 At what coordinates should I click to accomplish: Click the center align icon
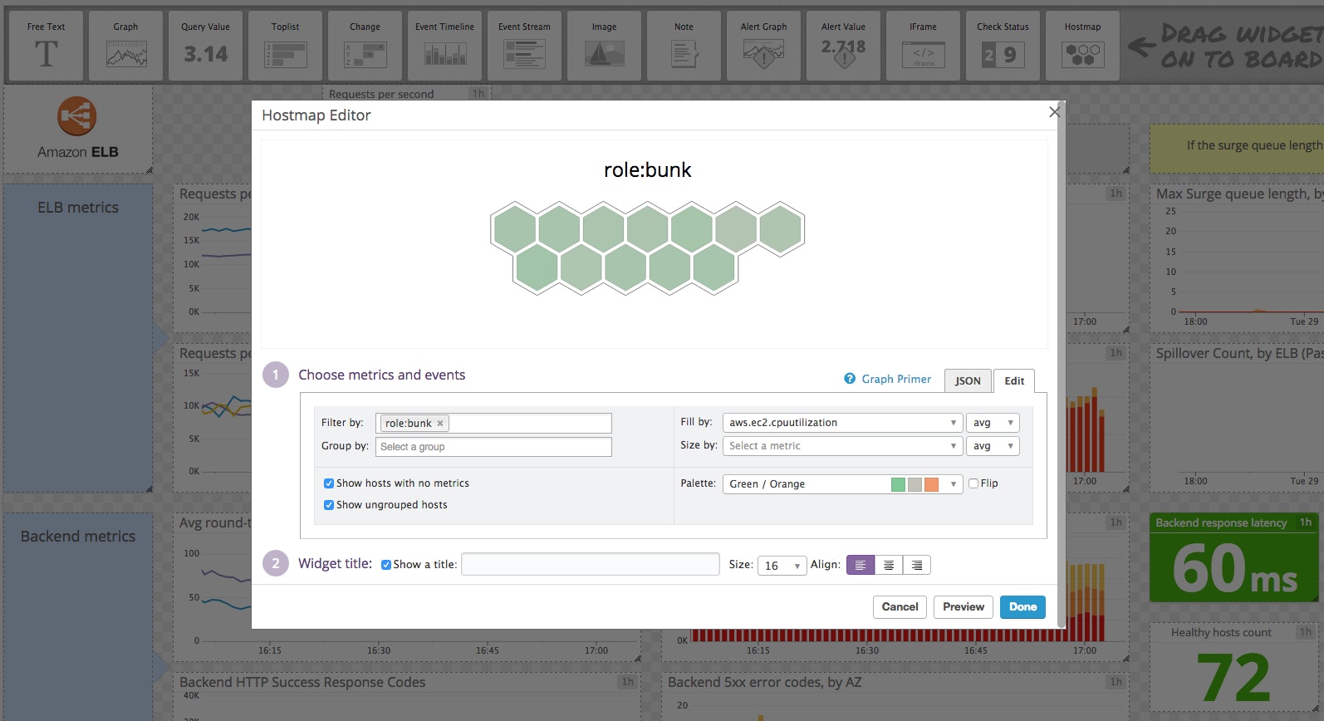[x=888, y=566]
